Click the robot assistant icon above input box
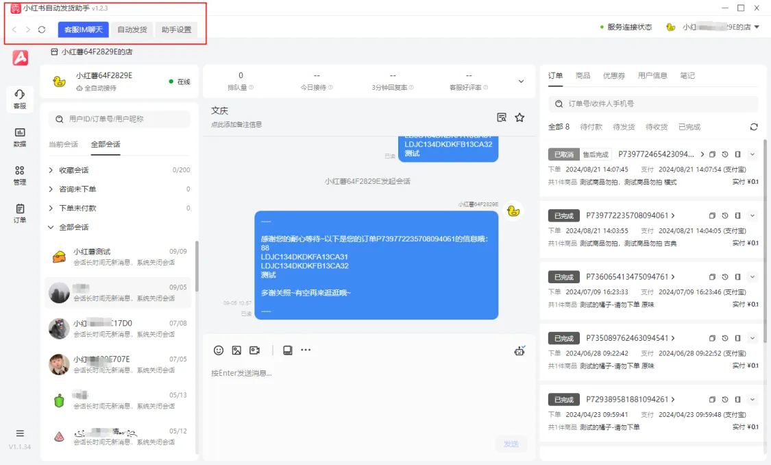771x465 pixels. (x=519, y=351)
